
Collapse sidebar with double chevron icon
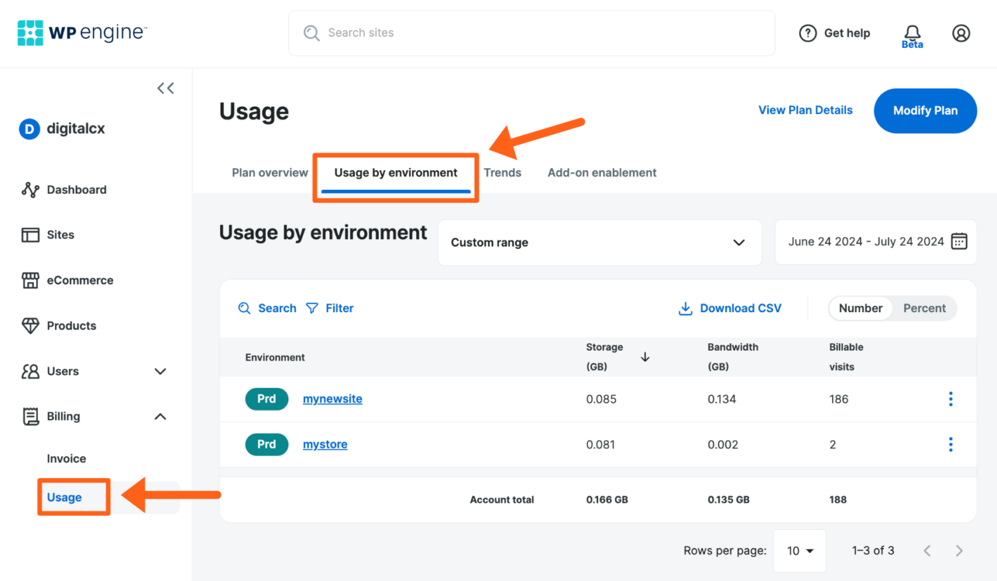click(166, 88)
